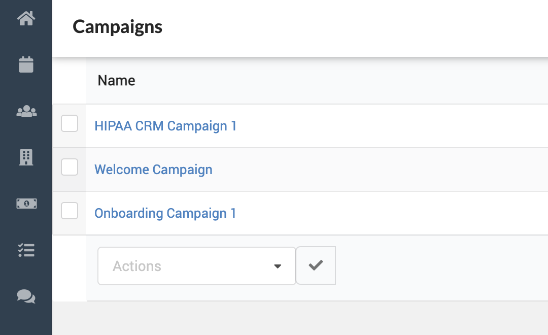Open the Deals money-bill icon
This screenshot has height=335, width=548.
click(x=26, y=203)
